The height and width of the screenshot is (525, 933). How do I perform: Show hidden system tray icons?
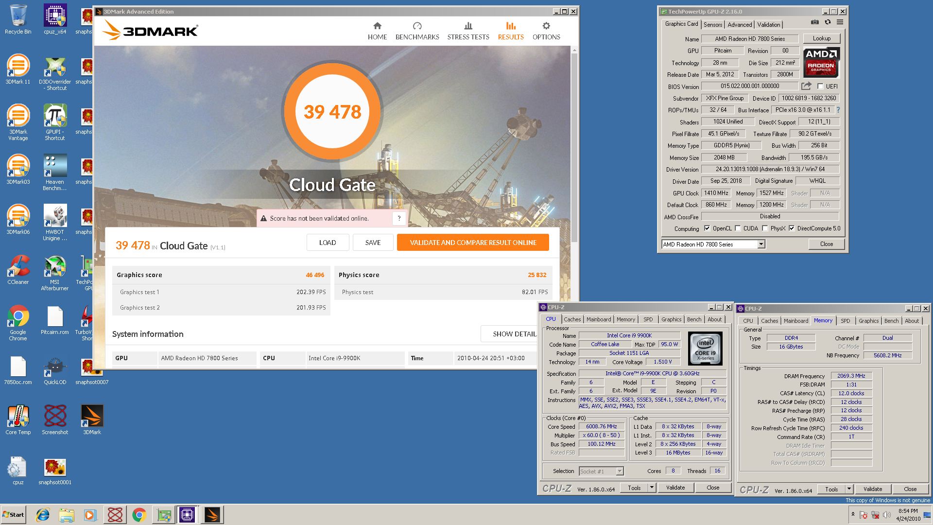(853, 514)
